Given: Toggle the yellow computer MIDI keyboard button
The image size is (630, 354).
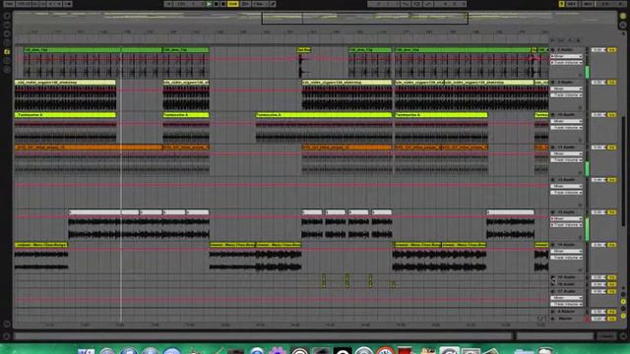Looking at the screenshot, I should [561, 4].
